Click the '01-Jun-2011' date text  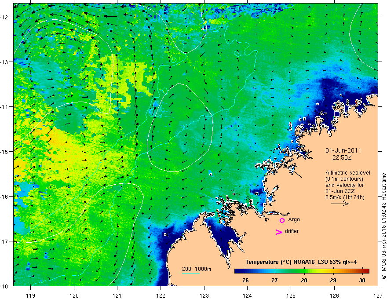pos(343,150)
